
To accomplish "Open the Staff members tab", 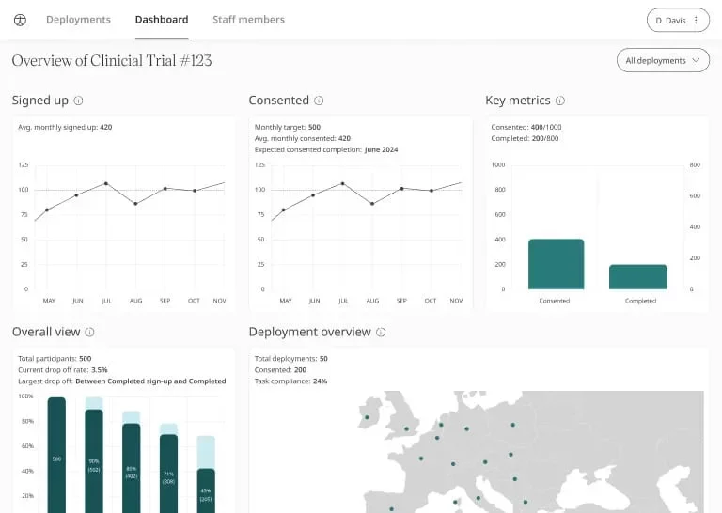I will 248,20.
